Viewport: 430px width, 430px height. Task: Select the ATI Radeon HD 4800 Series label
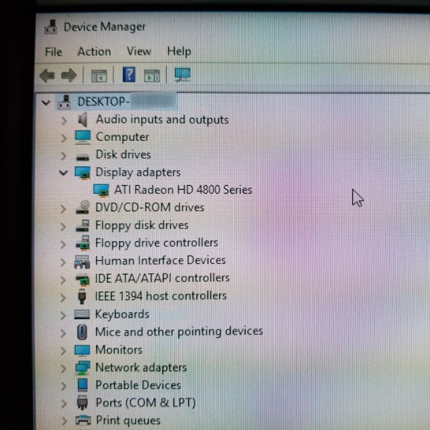[183, 189]
